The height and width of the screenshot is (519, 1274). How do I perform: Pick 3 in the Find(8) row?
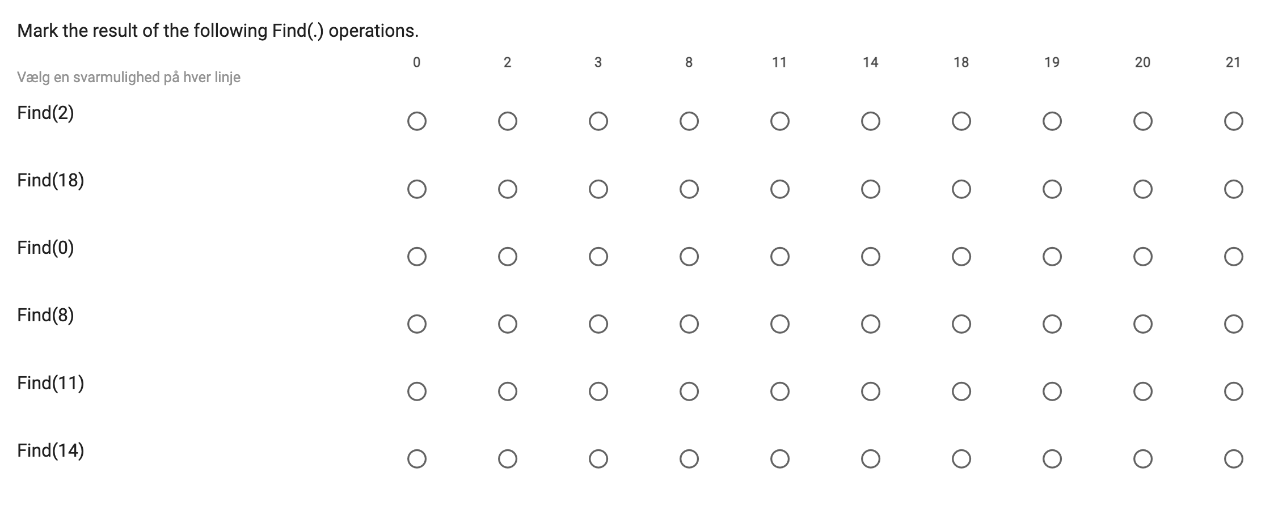pos(598,324)
